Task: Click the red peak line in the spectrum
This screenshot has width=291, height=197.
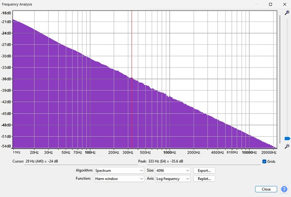Action: point(132,42)
